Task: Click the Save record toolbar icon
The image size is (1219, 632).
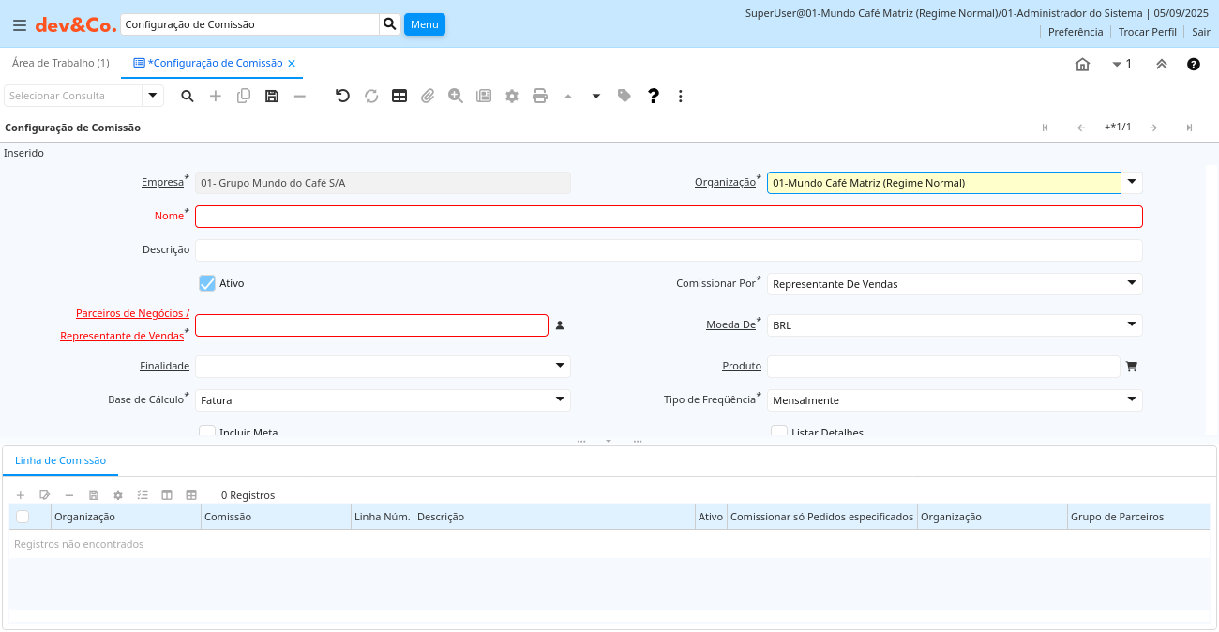Action: (x=272, y=96)
